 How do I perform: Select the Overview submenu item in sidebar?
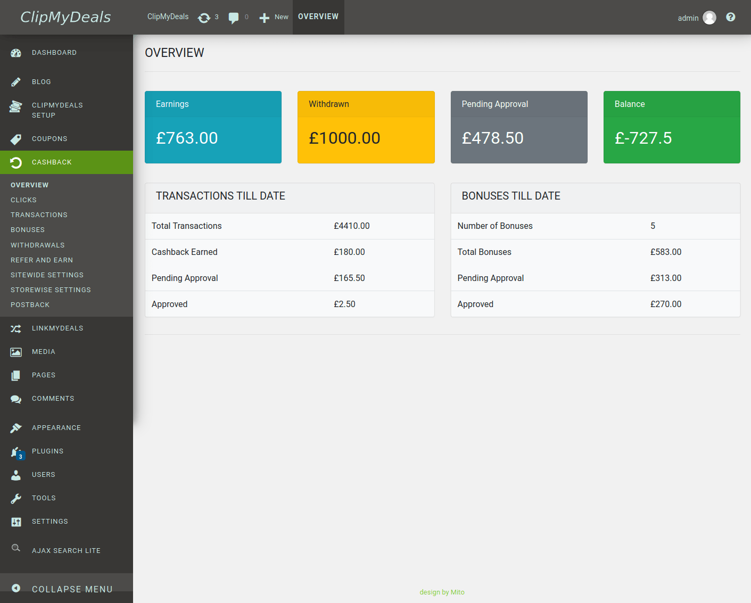30,185
